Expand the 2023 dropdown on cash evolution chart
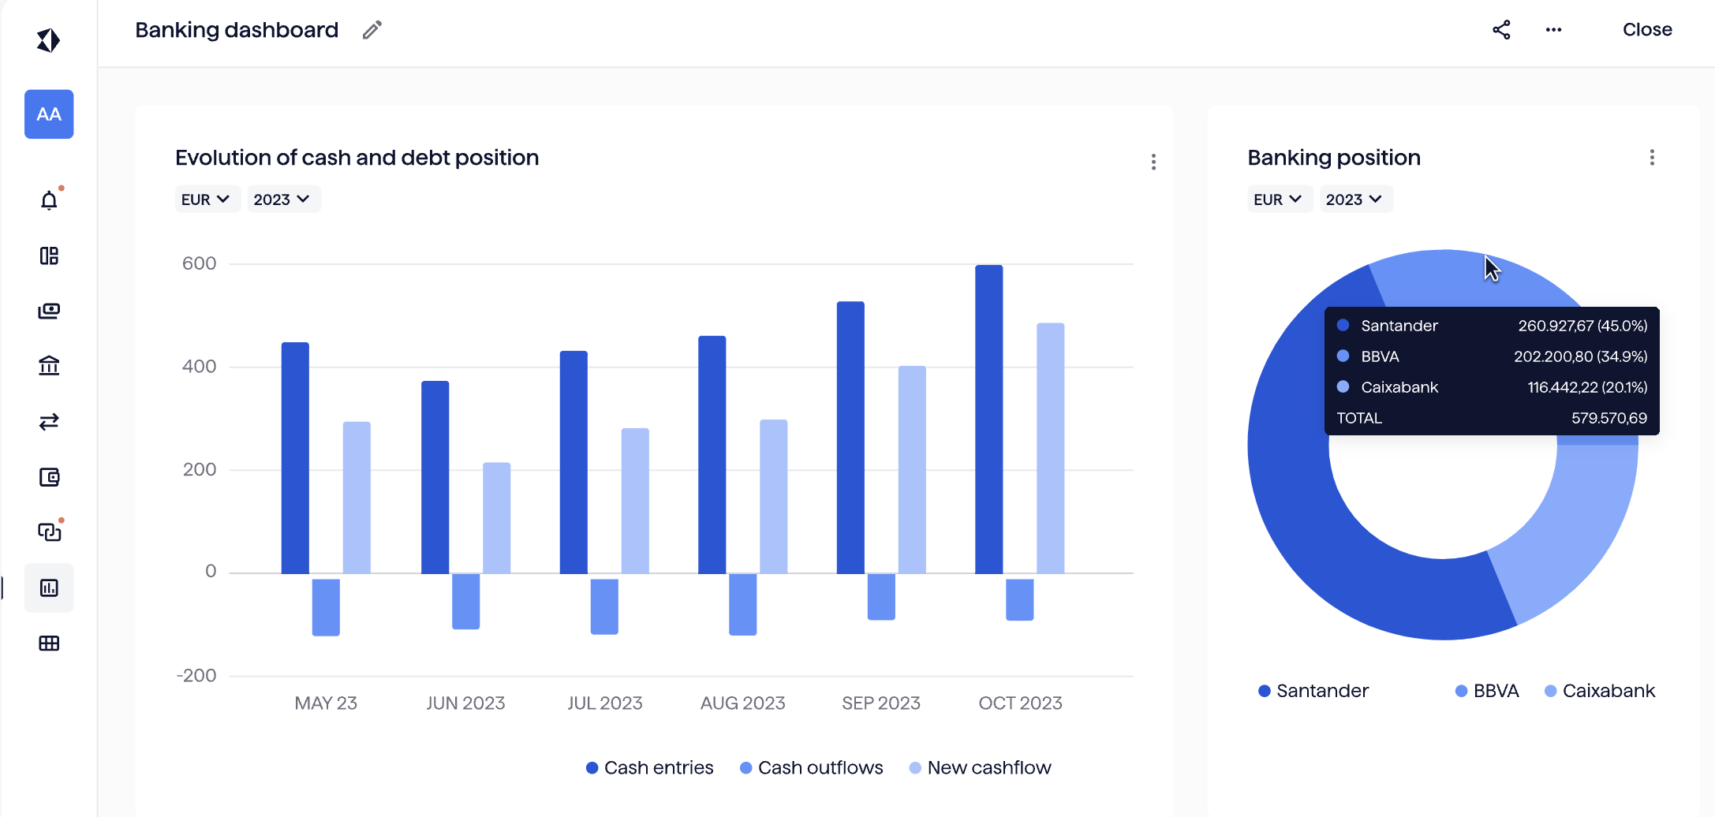Screen dimensions: 1715x817 click(282, 199)
